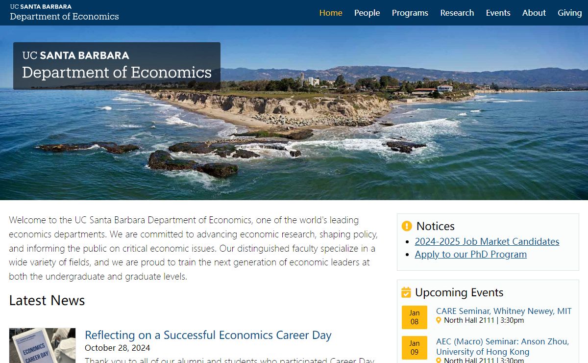Click the Jan 08 date badge
The width and height of the screenshot is (588, 363).
coord(415,317)
